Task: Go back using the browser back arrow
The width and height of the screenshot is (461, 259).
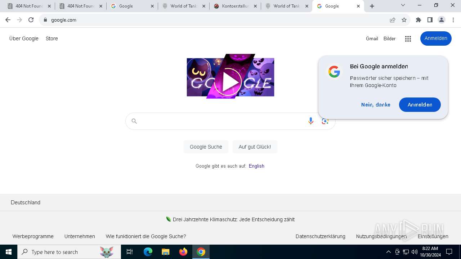Action: click(x=8, y=20)
